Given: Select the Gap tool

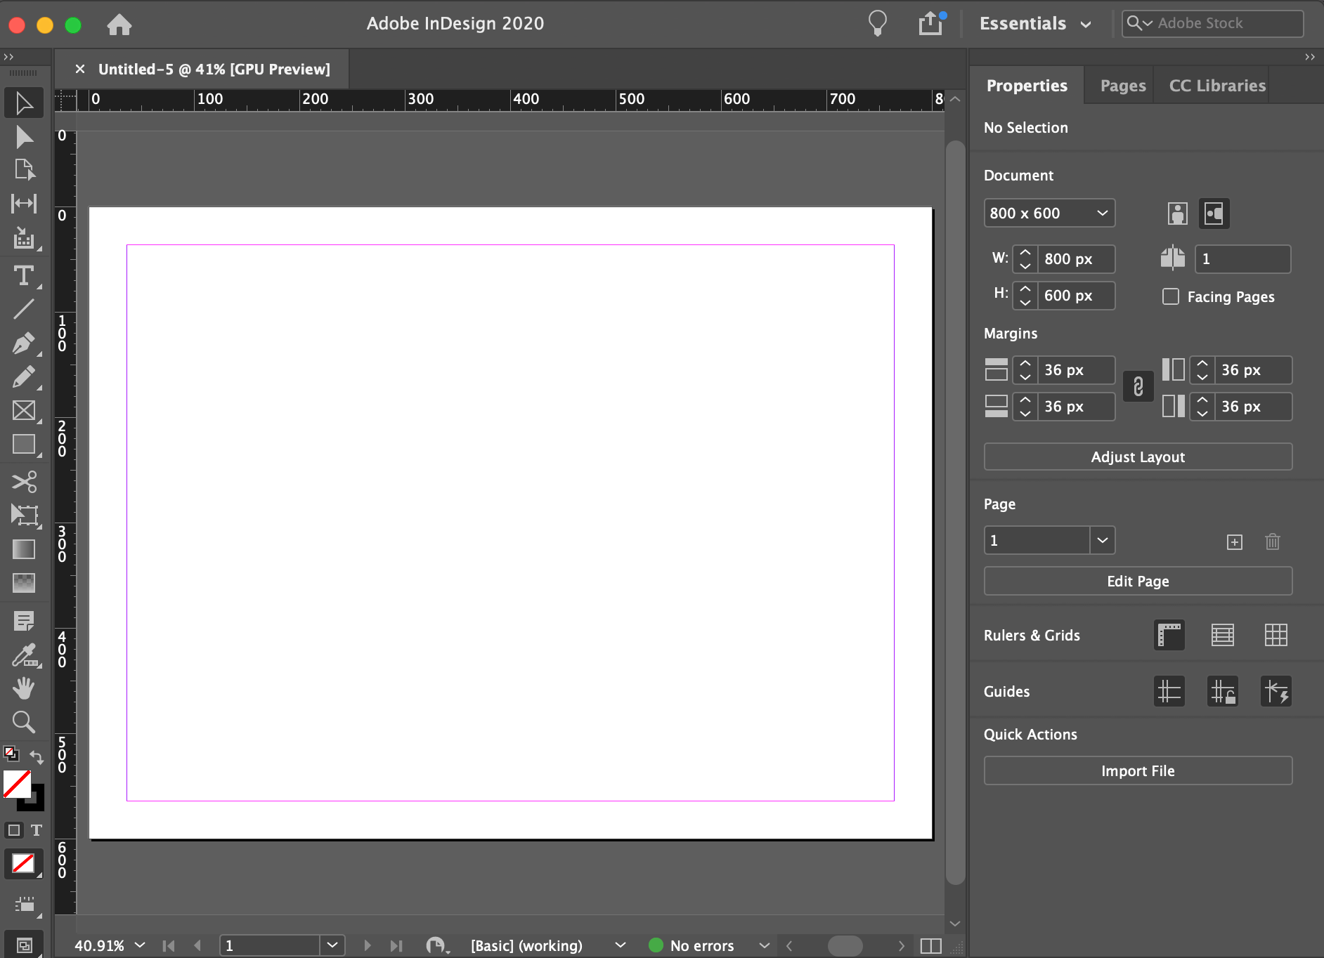Looking at the screenshot, I should [24, 204].
